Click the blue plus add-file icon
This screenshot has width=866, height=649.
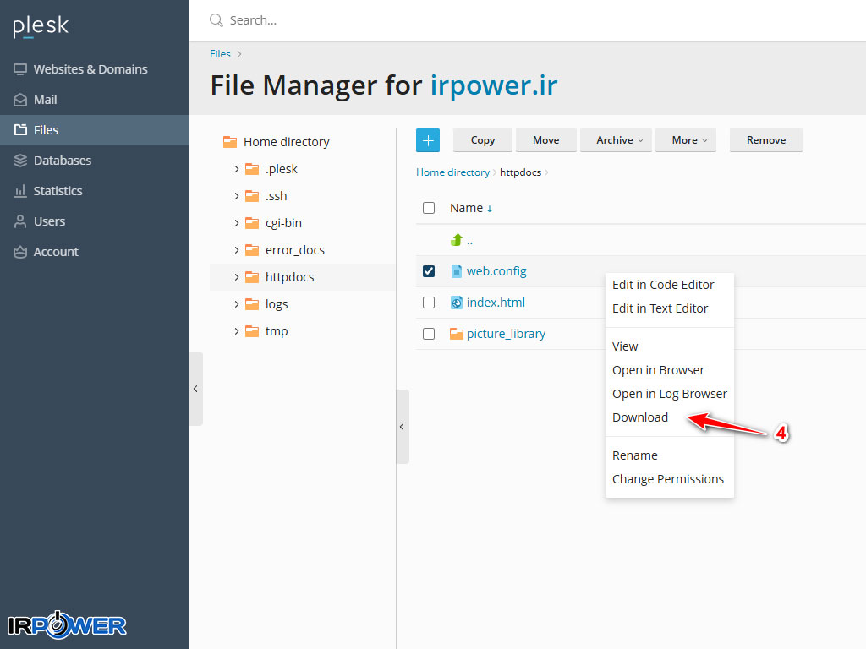pos(428,140)
